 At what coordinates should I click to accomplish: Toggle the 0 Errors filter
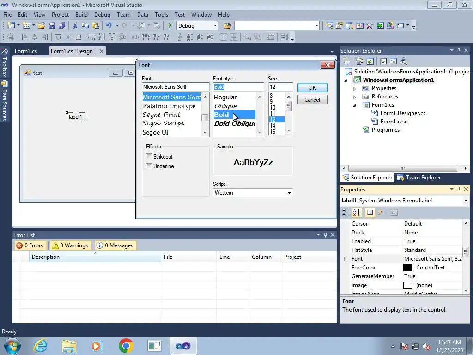pyautogui.click(x=30, y=245)
